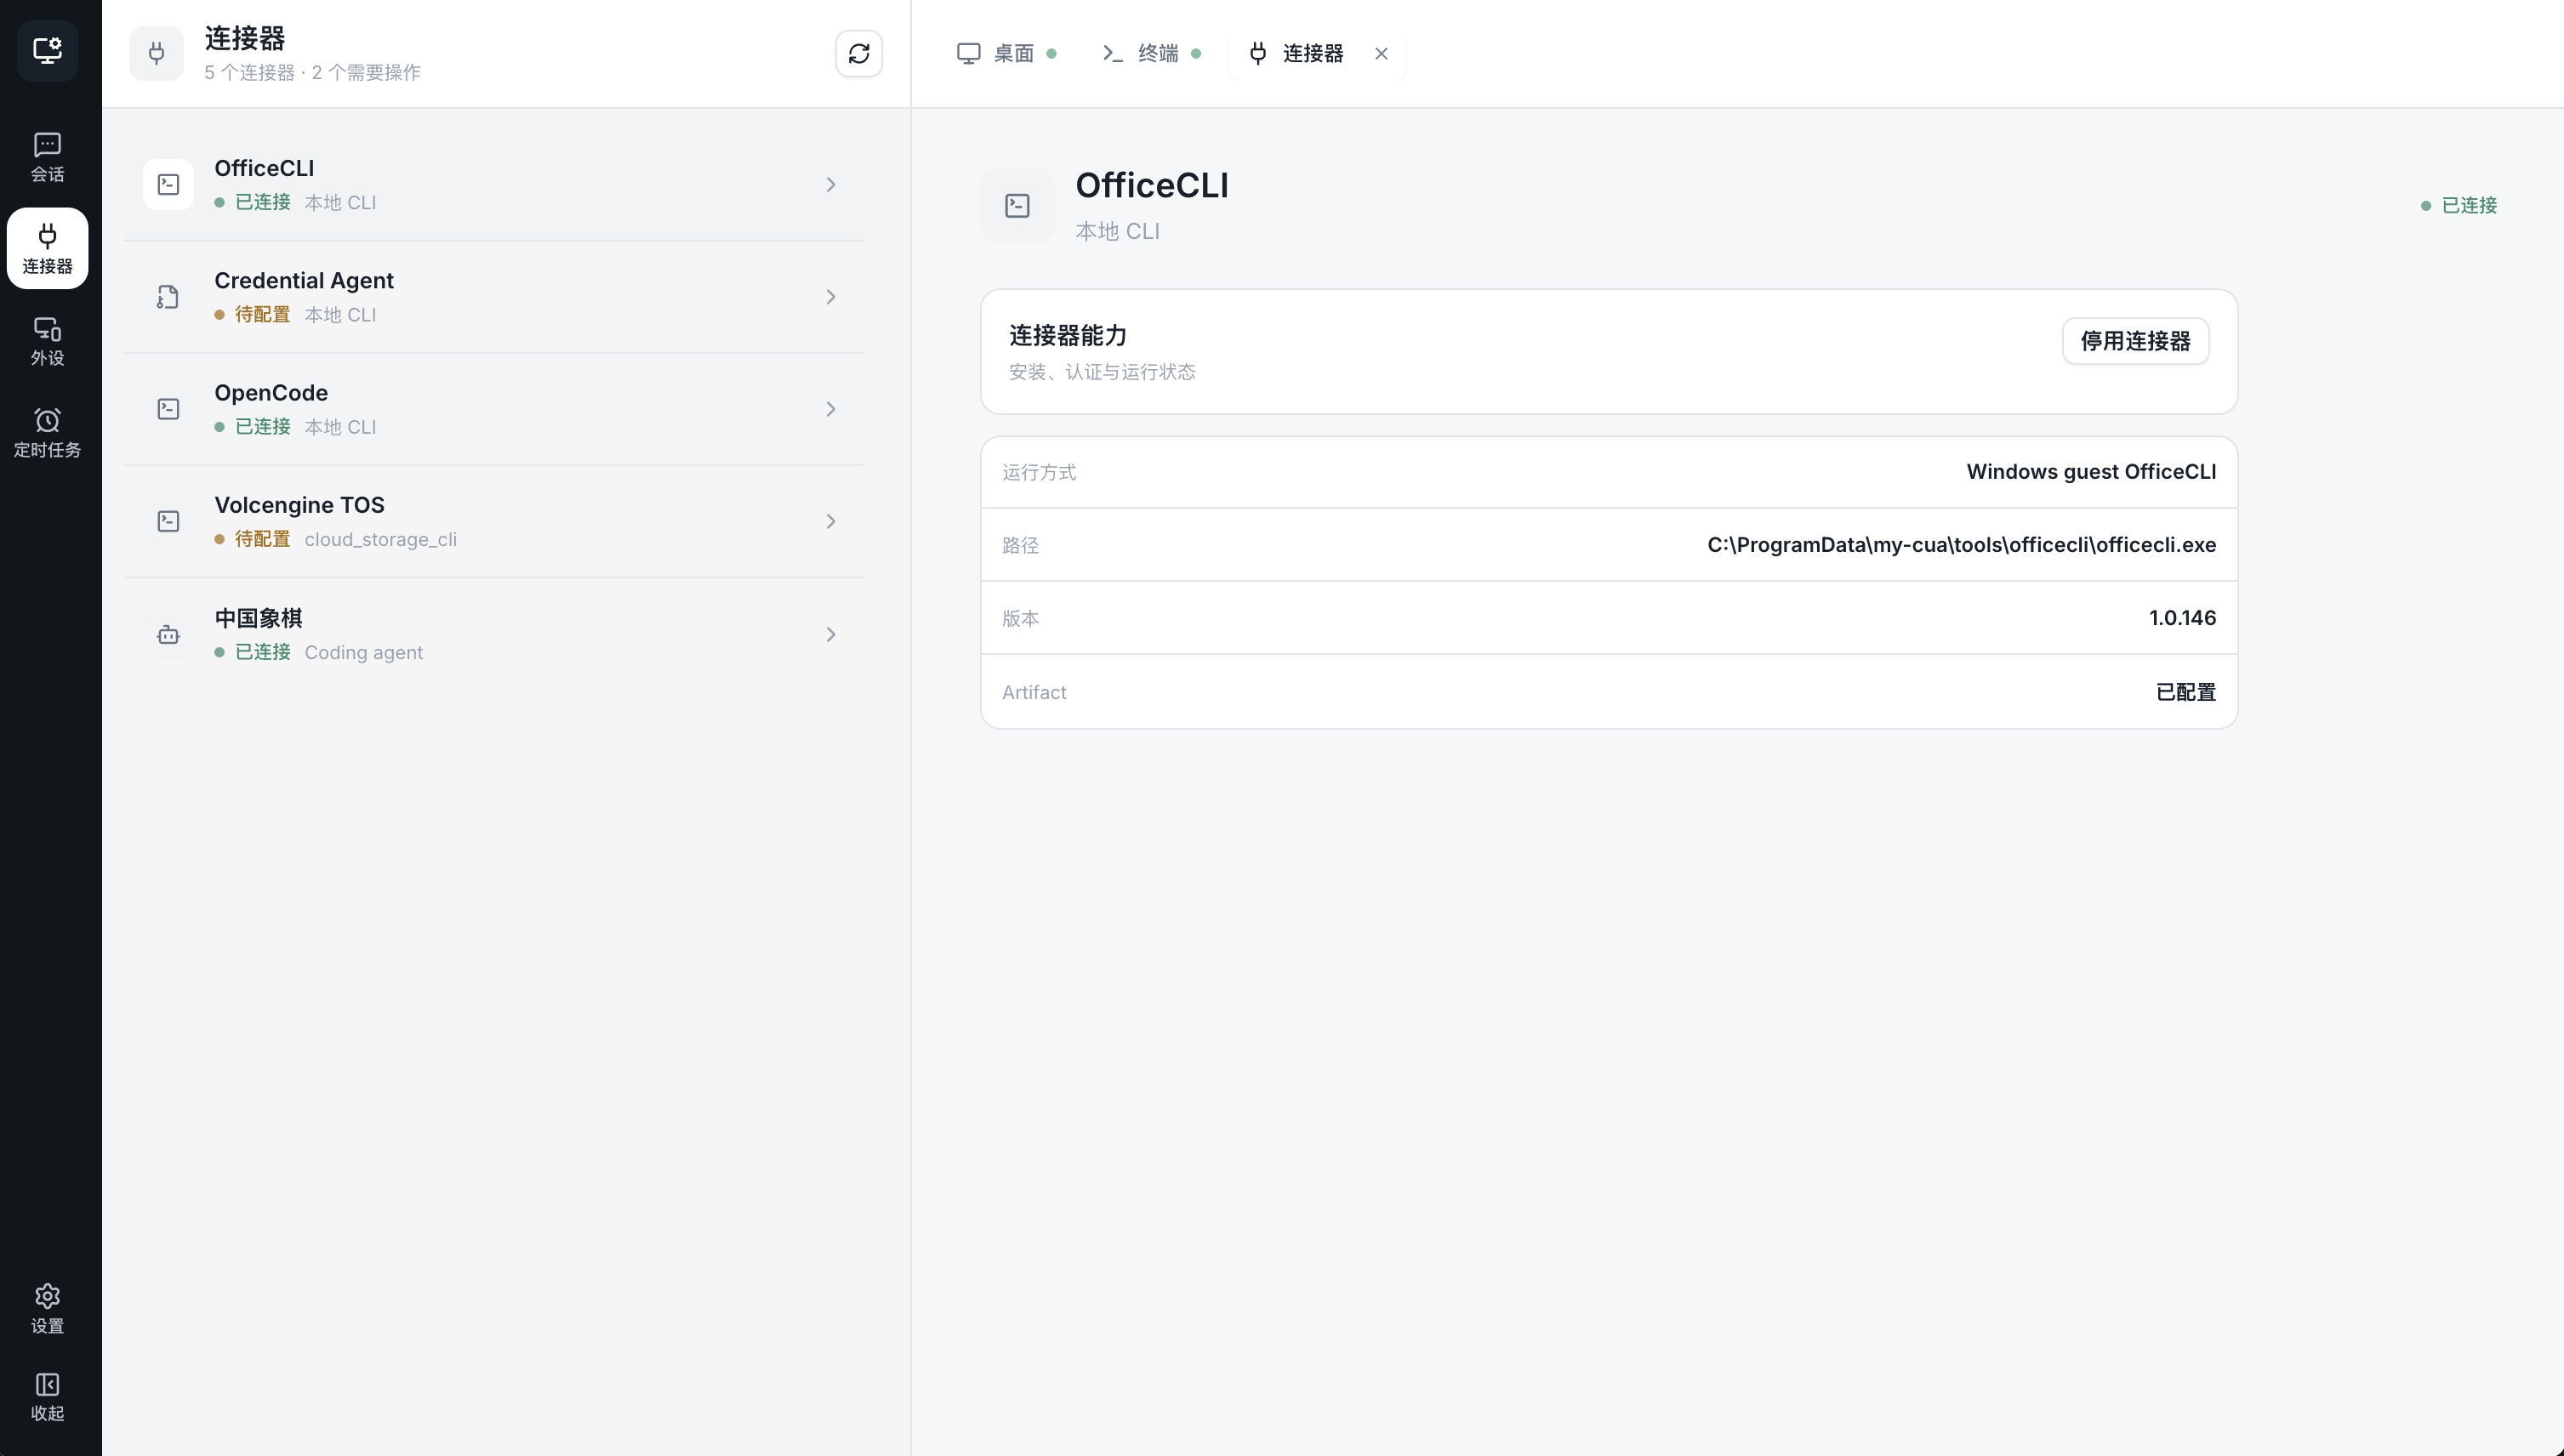
Task: Click version value 1.0.146
Action: tap(2182, 618)
